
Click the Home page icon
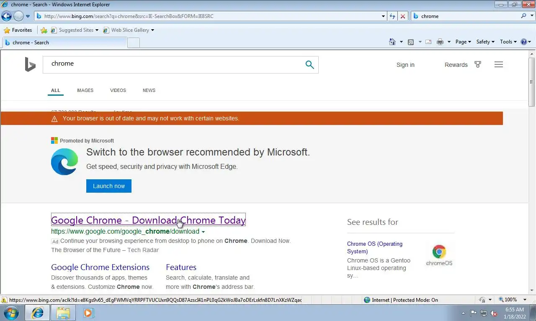click(392, 42)
